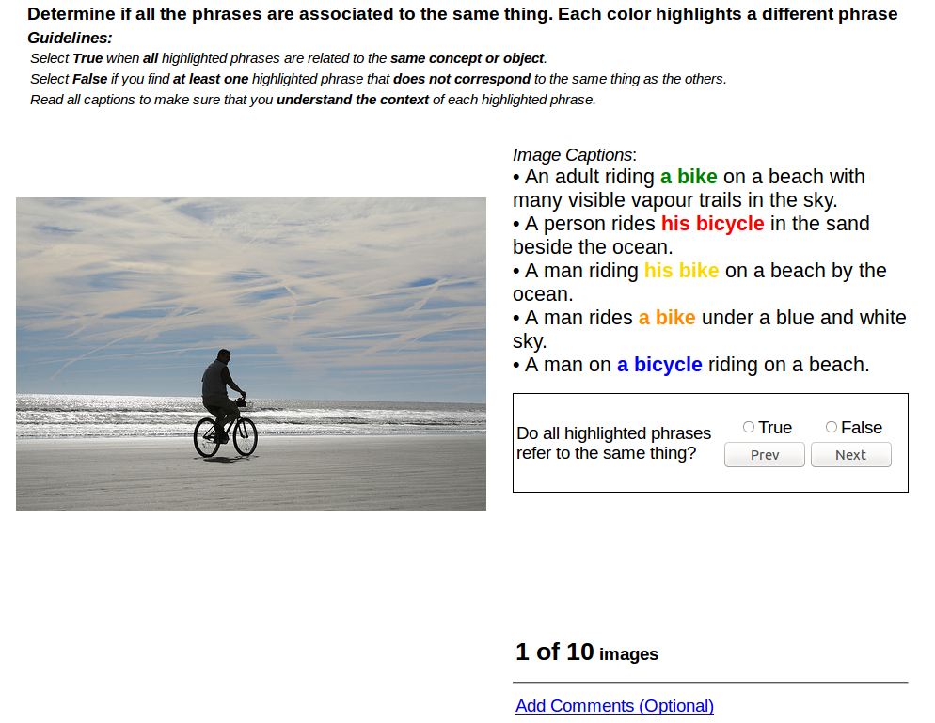Open the Add Comments (Optional) link
Screen dimensions: 935x723
tap(614, 706)
